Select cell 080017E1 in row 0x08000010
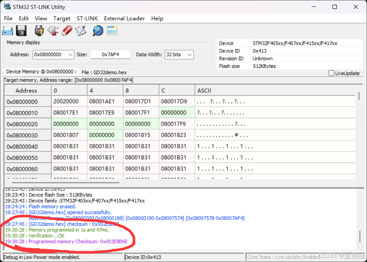Screen dimensions: 367x262 click(69, 113)
